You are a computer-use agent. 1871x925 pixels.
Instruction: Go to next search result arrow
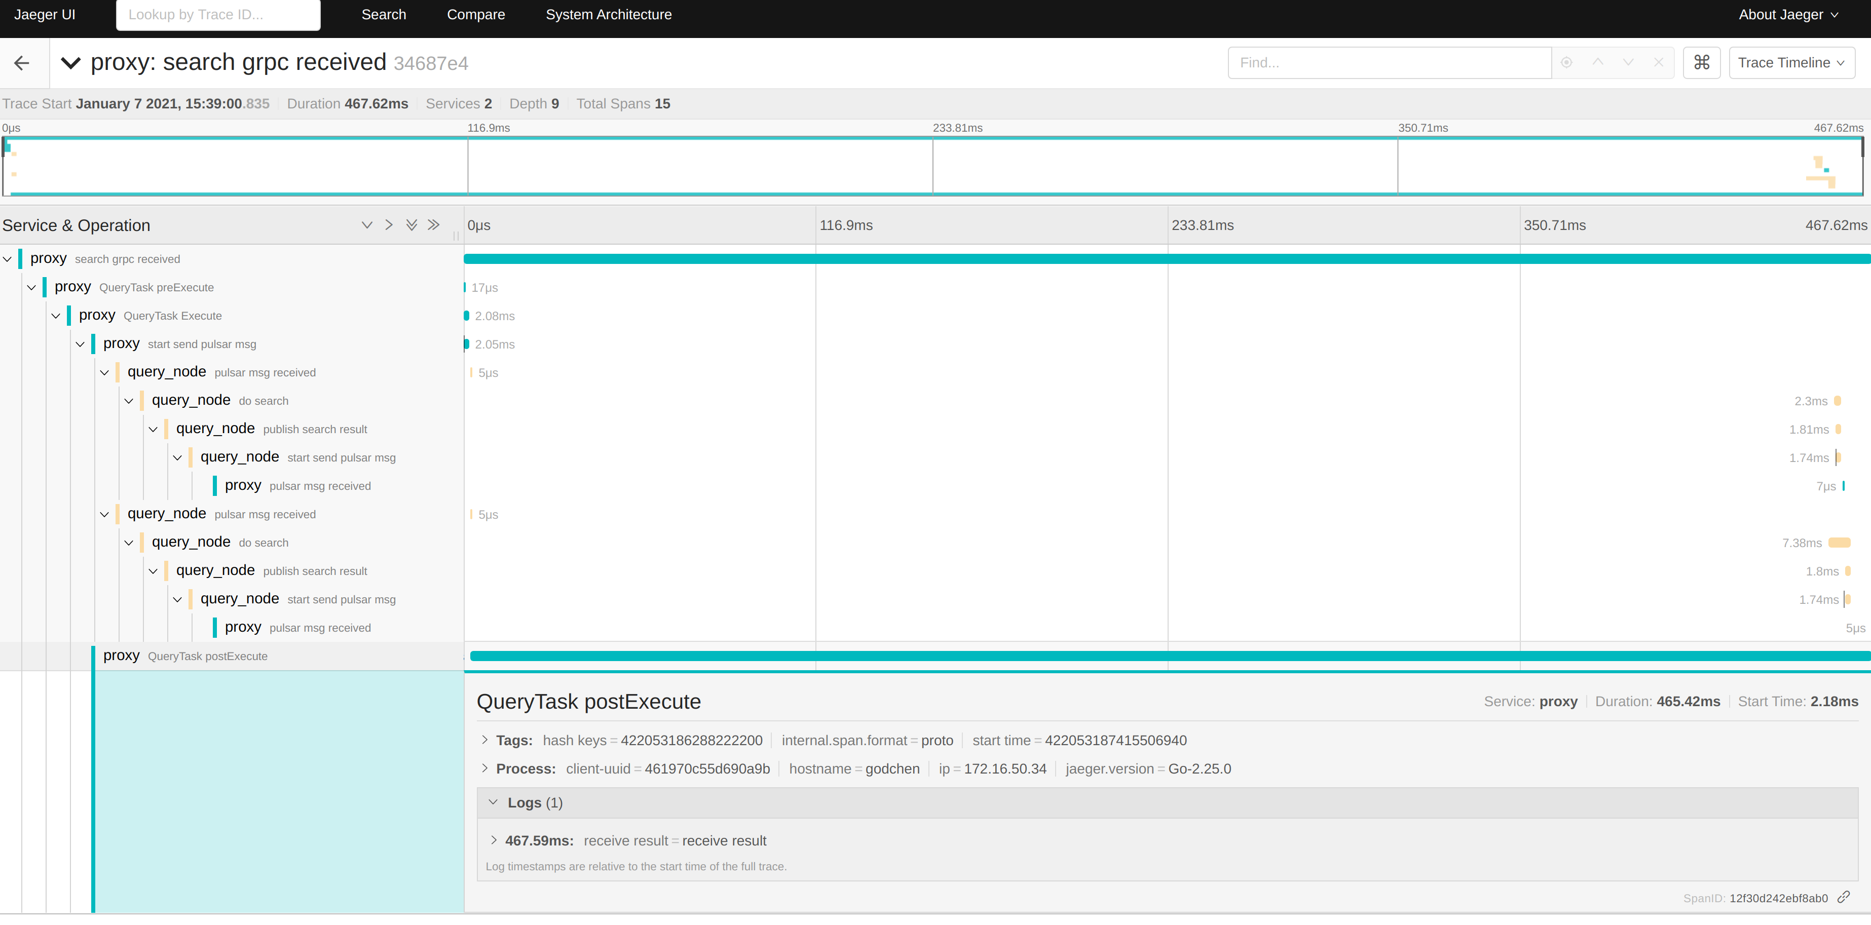[1628, 62]
